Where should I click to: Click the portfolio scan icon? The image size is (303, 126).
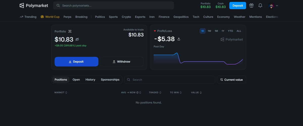point(70,31)
